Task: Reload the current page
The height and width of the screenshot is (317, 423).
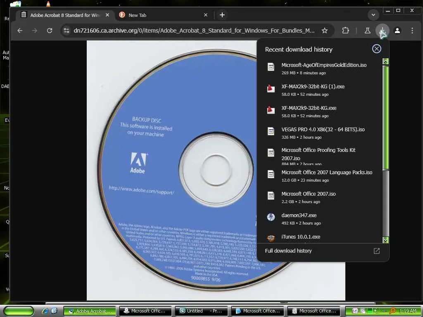Action: (x=50, y=31)
